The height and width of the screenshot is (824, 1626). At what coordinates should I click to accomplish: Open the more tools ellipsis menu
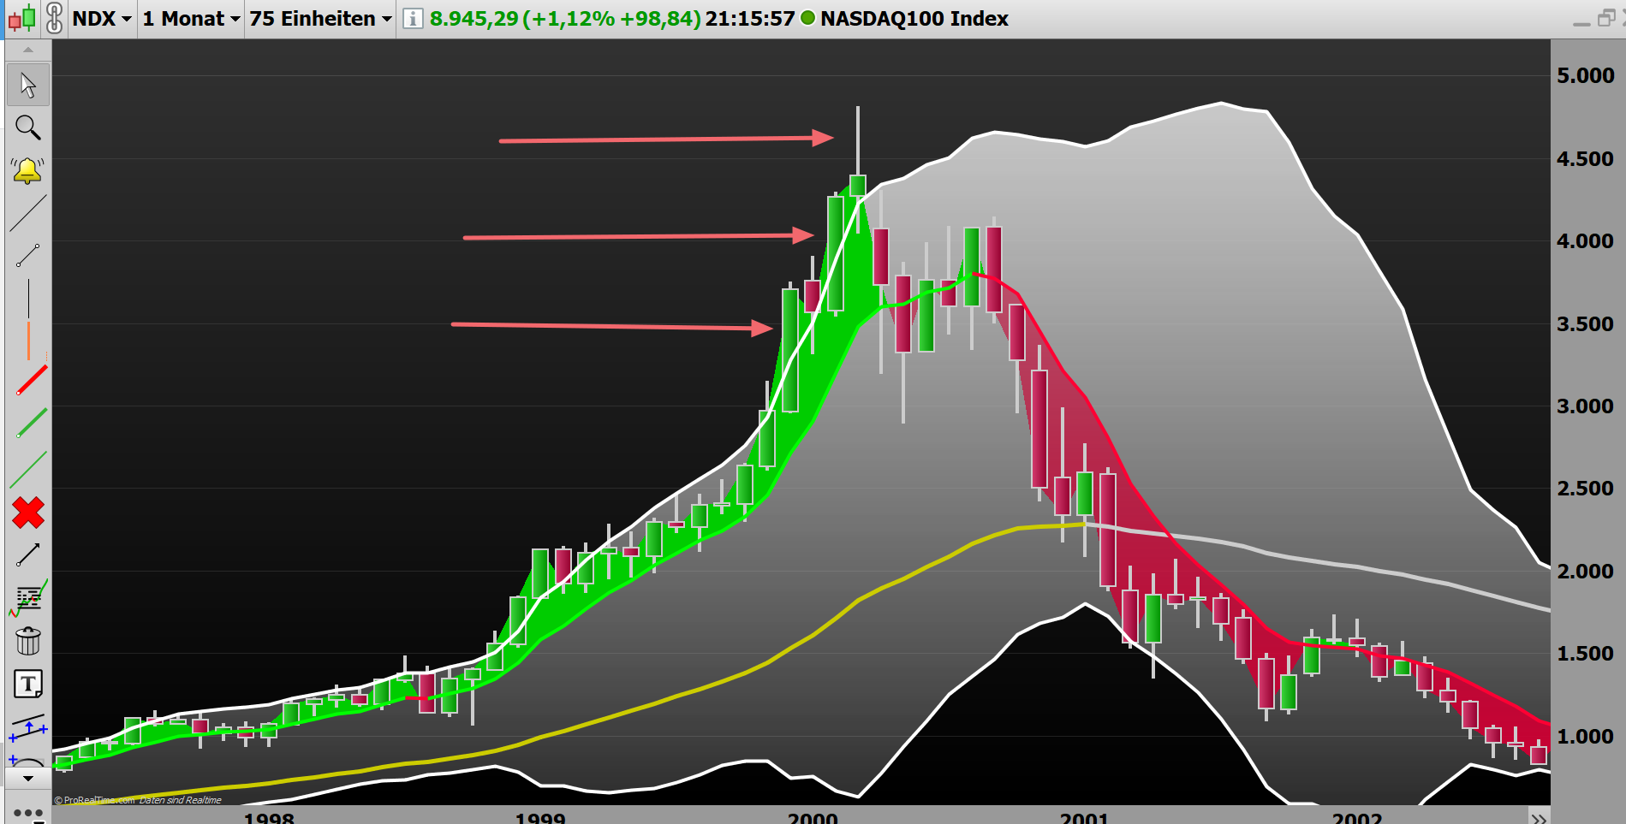coord(28,815)
